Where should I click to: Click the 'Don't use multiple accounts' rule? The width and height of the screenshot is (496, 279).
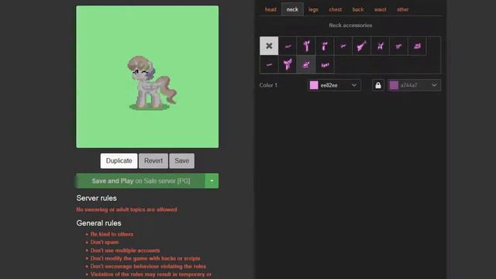(x=126, y=250)
